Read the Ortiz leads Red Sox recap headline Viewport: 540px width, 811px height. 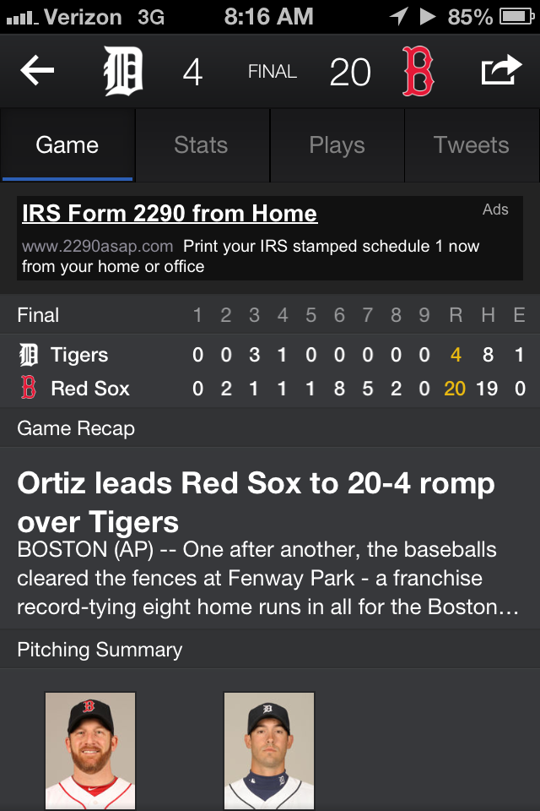(256, 502)
